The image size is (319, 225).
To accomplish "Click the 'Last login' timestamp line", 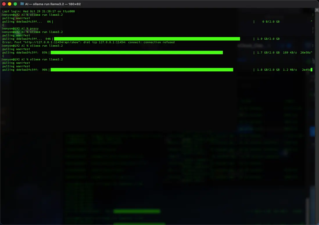I will pyautogui.click(x=37, y=11).
